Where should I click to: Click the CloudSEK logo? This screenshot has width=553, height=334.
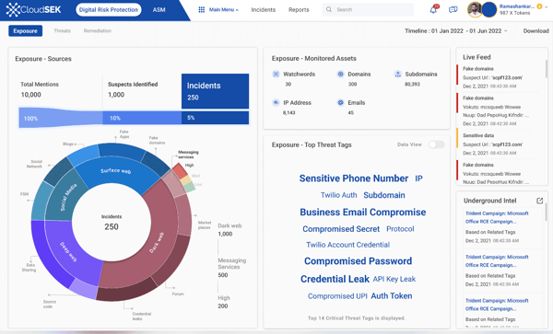(33, 9)
